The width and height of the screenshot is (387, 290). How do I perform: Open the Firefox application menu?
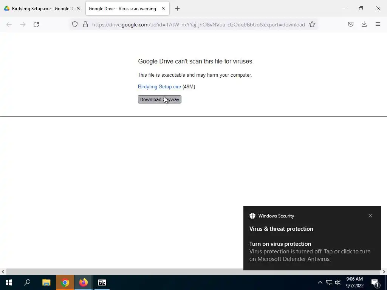(378, 24)
